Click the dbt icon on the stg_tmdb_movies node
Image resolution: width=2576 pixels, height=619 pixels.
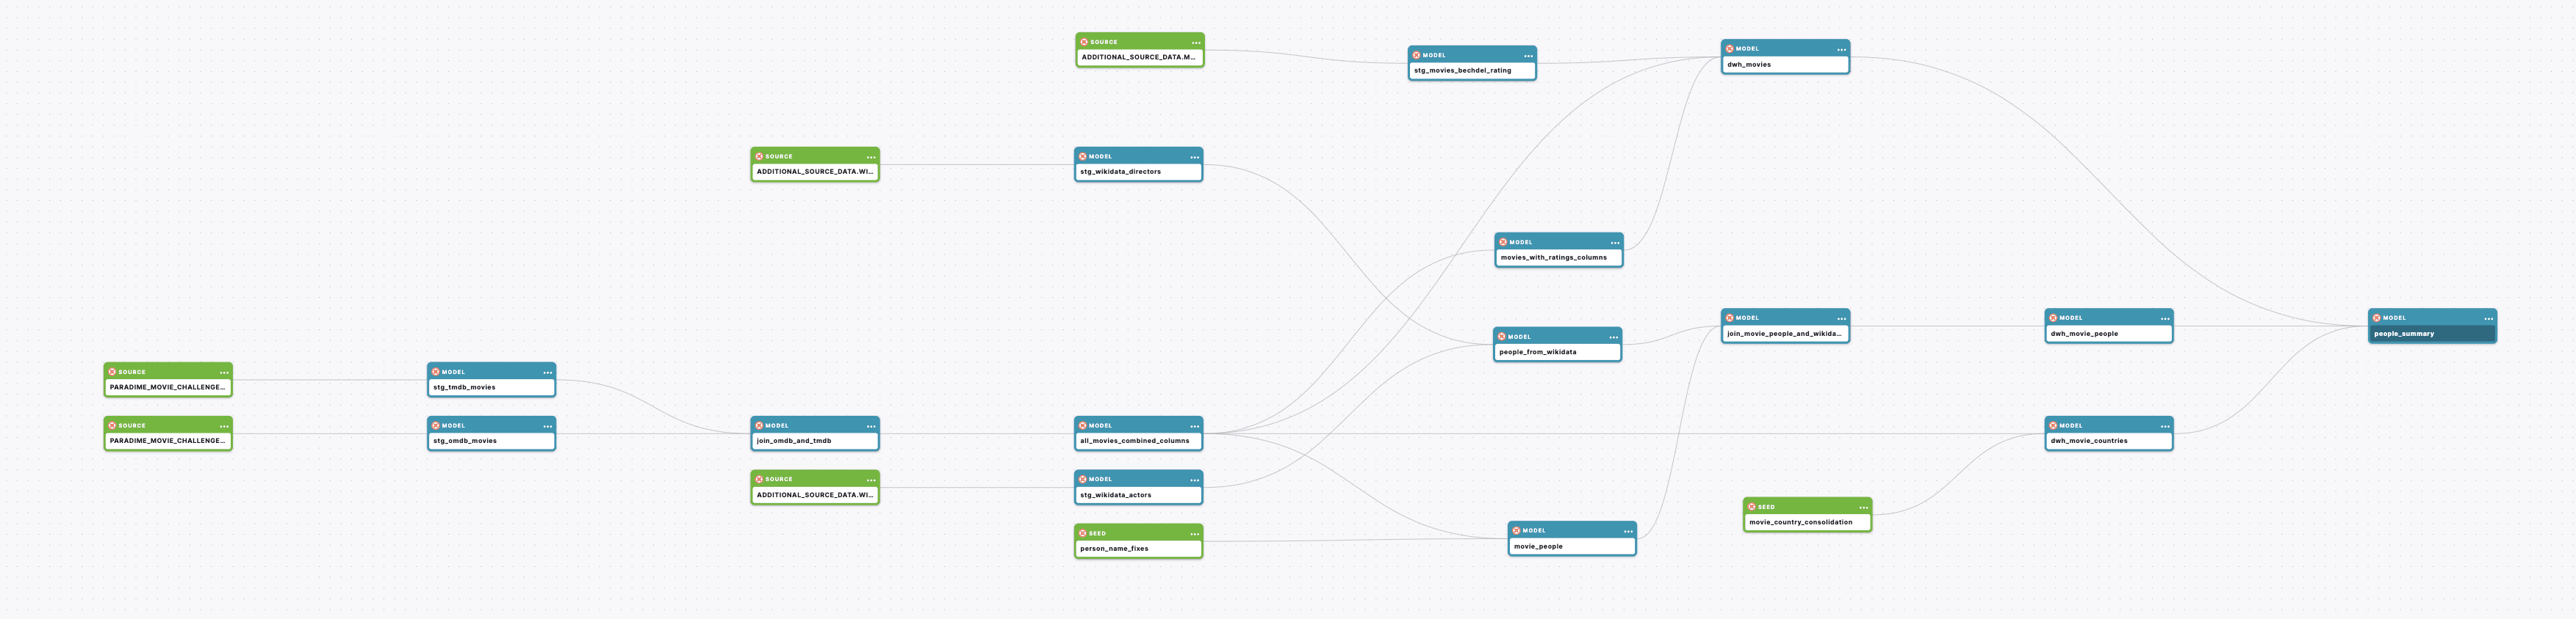click(x=436, y=373)
